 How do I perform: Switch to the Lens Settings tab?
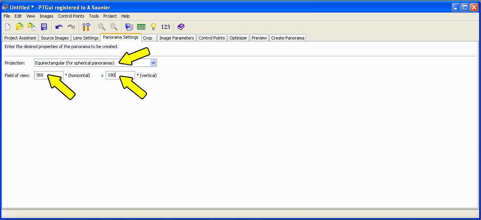86,38
